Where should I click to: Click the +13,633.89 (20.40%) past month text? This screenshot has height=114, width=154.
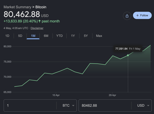click(32, 21)
